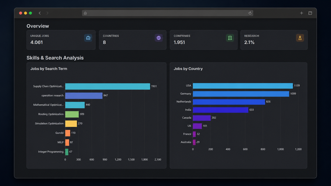Select the operation research bar

click(x=84, y=96)
